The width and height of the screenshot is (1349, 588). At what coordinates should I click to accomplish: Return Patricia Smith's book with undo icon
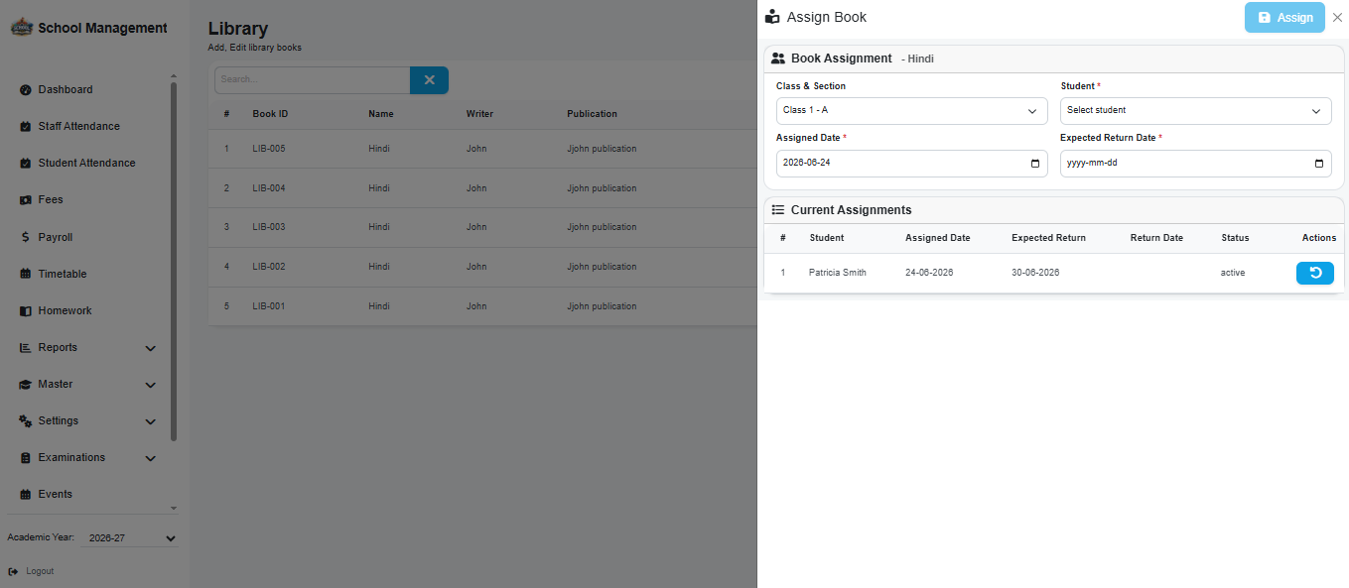tap(1314, 273)
